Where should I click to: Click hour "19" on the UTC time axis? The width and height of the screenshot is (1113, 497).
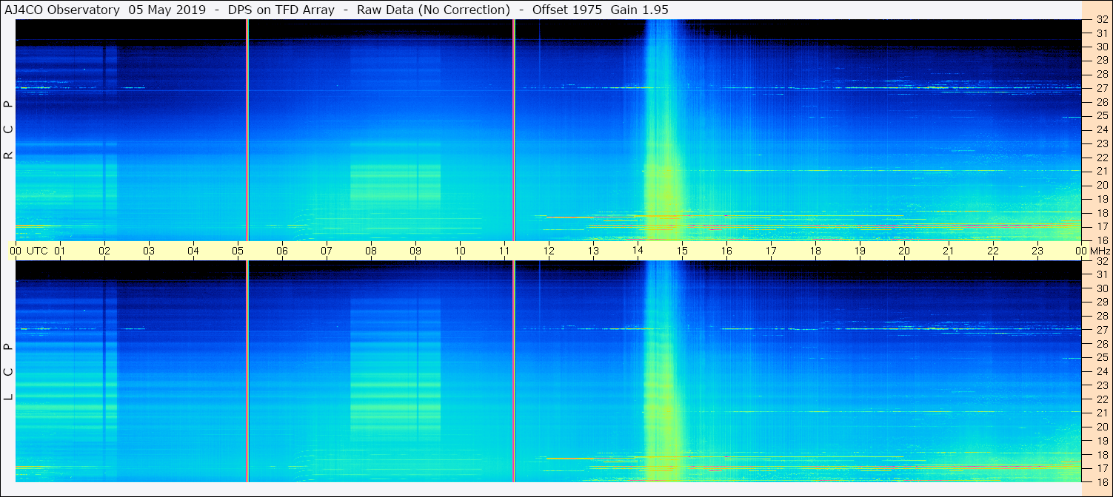[860, 251]
